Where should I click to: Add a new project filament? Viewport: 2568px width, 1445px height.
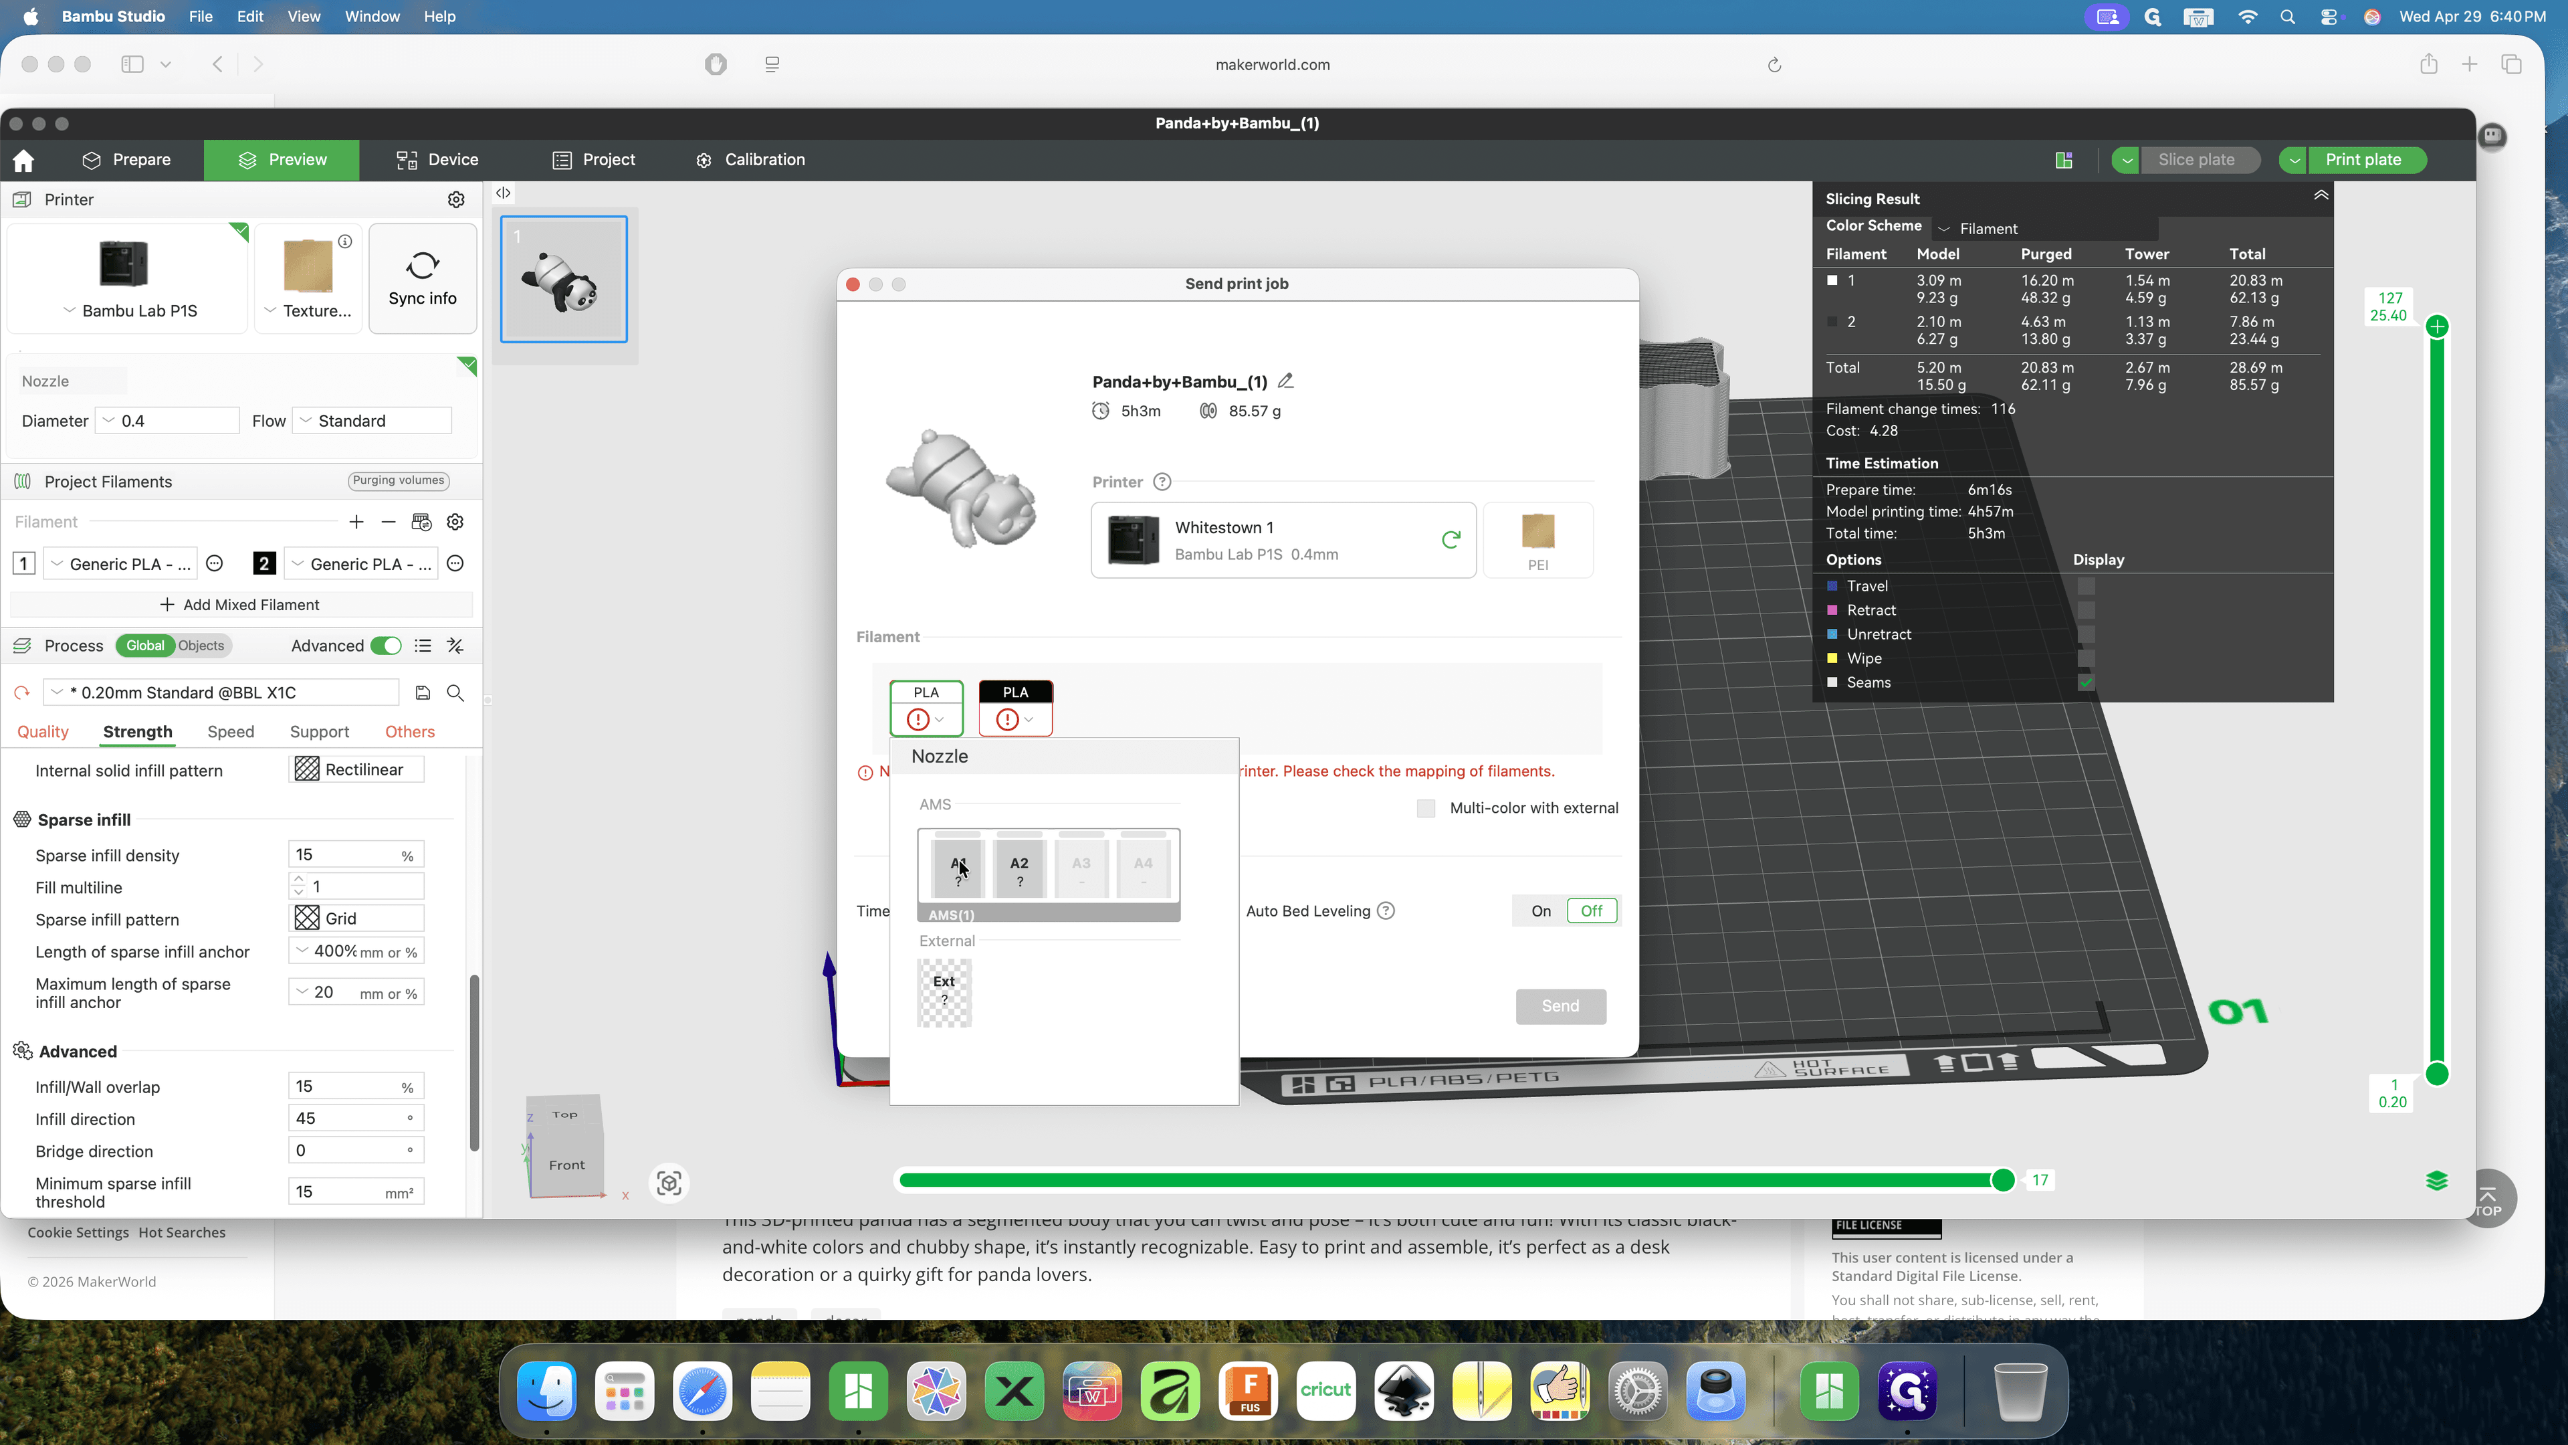[x=356, y=522]
